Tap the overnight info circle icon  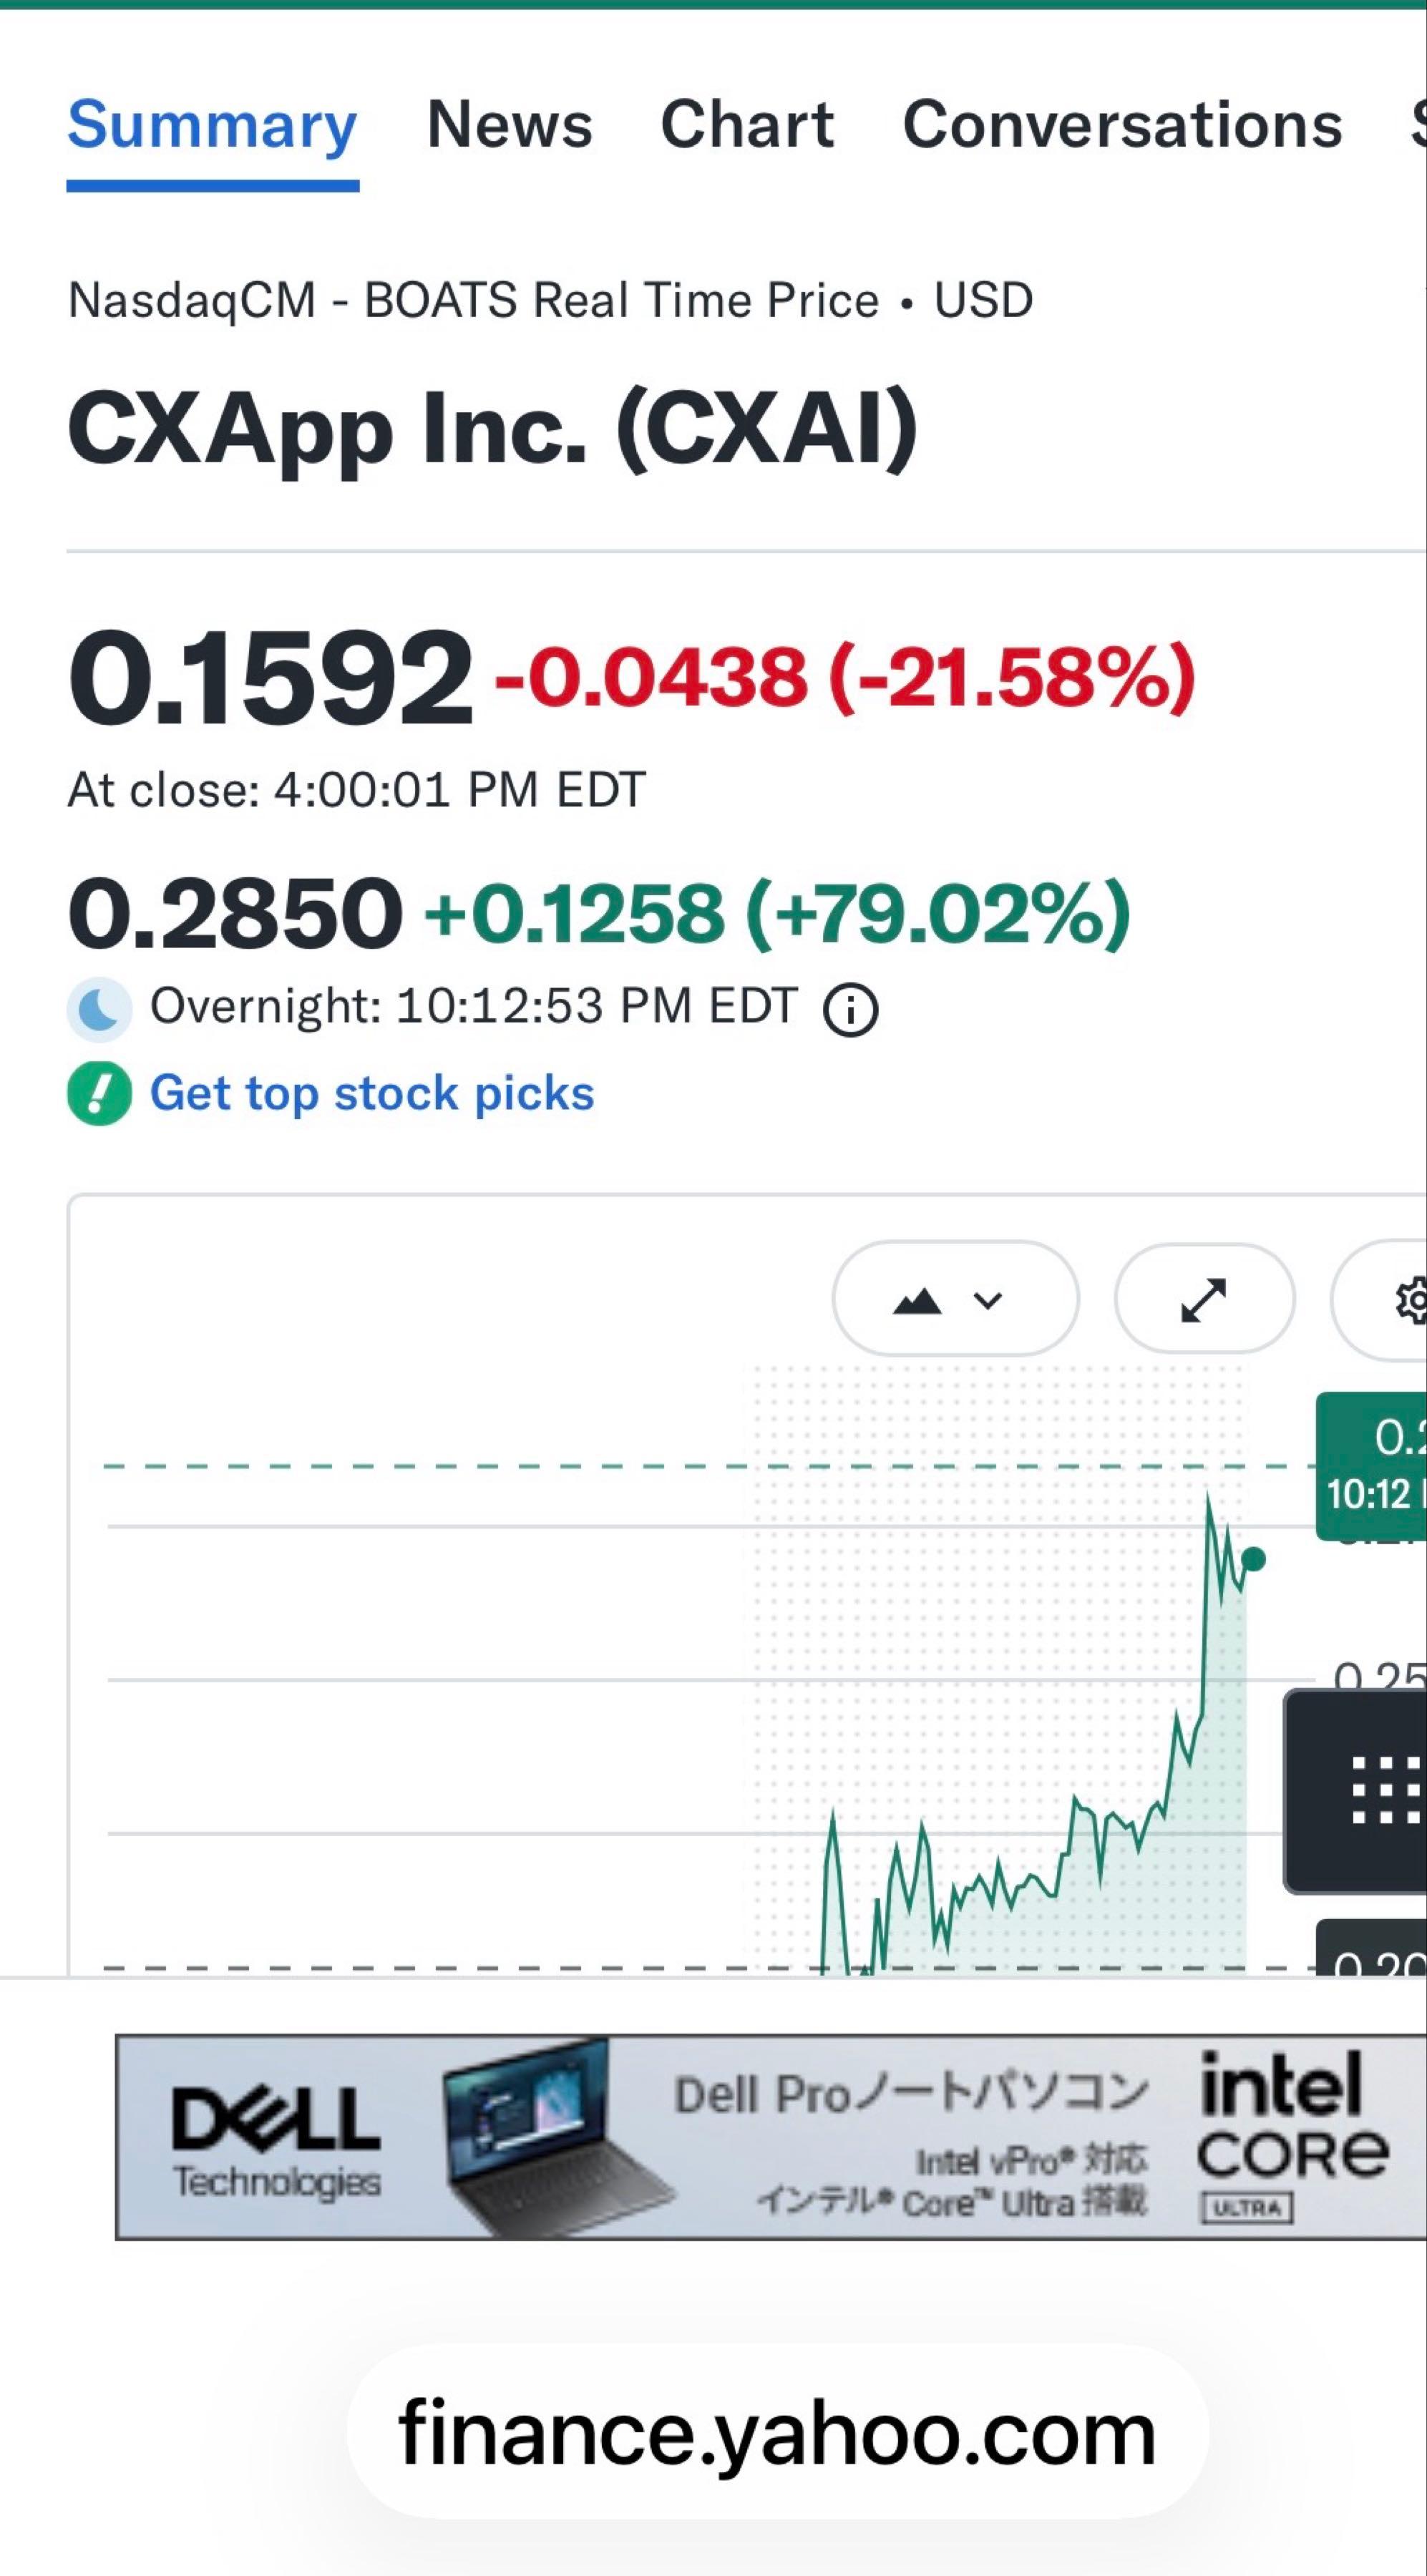tap(850, 1009)
